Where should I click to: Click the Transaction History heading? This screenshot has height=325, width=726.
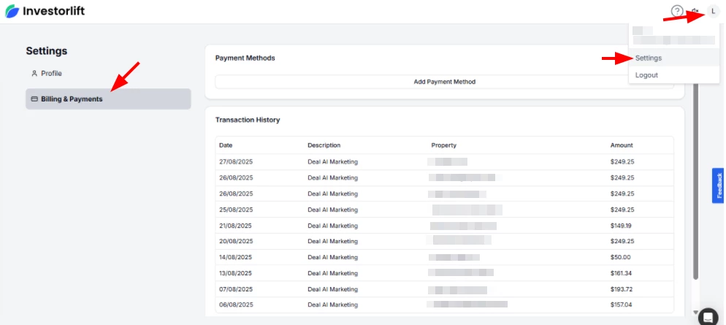coord(248,120)
